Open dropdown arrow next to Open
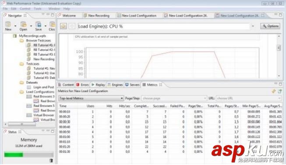The height and width of the screenshot is (165, 286). 31,26
